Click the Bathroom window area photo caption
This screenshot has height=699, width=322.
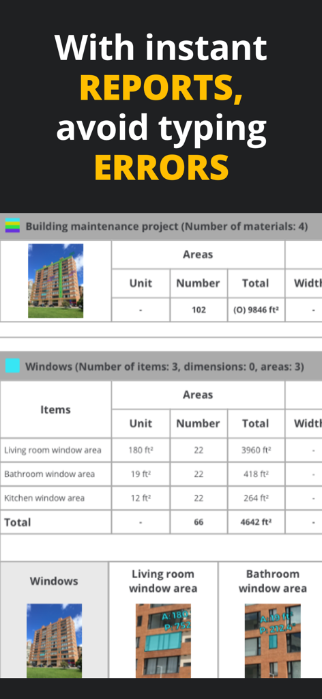(x=273, y=581)
